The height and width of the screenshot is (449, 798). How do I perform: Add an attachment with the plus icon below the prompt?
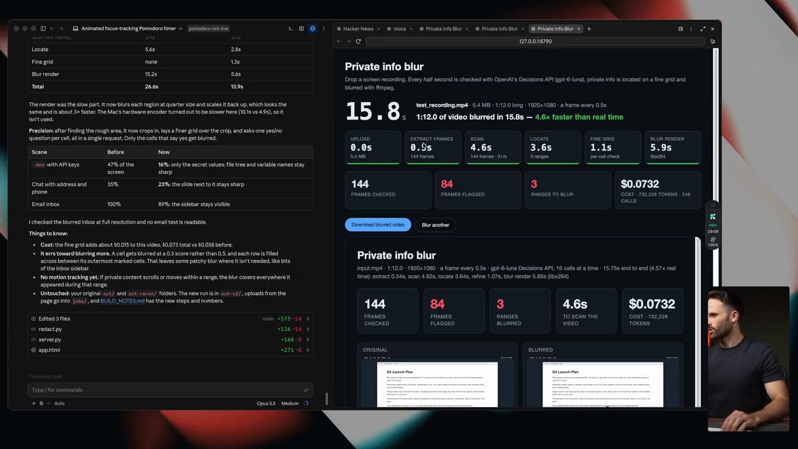tap(34, 403)
